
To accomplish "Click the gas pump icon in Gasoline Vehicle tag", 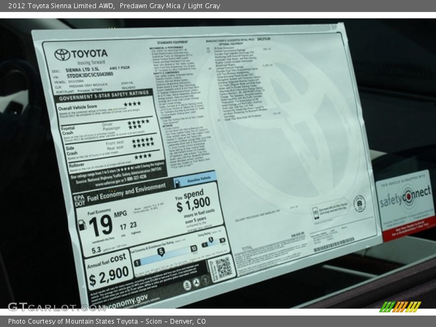I will 178,183.
